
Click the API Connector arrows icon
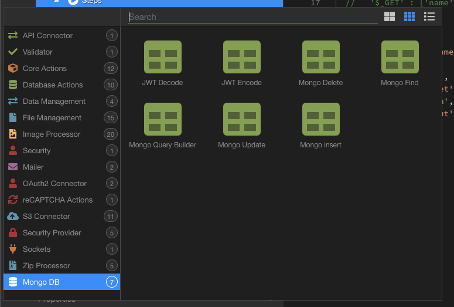click(x=13, y=35)
